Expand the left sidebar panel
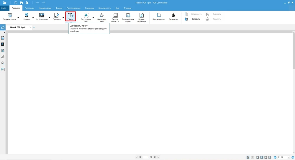This screenshot has height=160, width=295. coord(4,32)
